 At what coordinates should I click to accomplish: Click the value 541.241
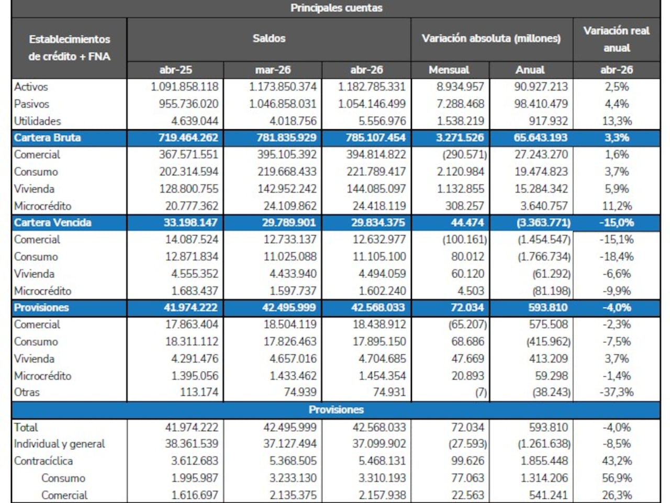(x=548, y=495)
